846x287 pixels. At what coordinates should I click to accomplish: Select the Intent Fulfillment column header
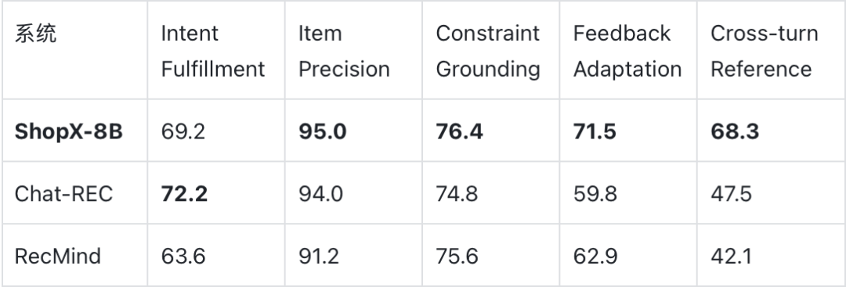212,51
